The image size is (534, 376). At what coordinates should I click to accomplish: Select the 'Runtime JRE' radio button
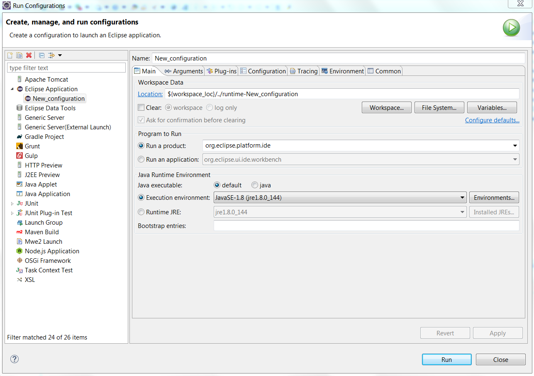pyautogui.click(x=141, y=212)
